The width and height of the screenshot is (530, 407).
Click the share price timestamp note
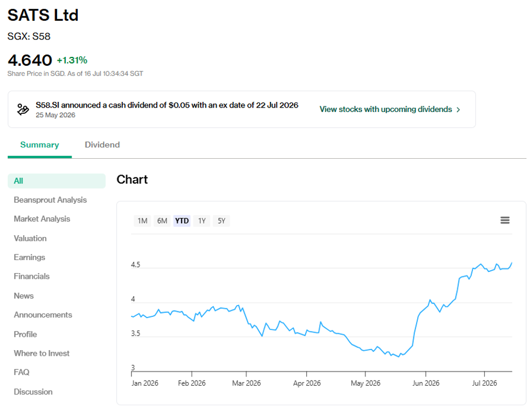76,74
